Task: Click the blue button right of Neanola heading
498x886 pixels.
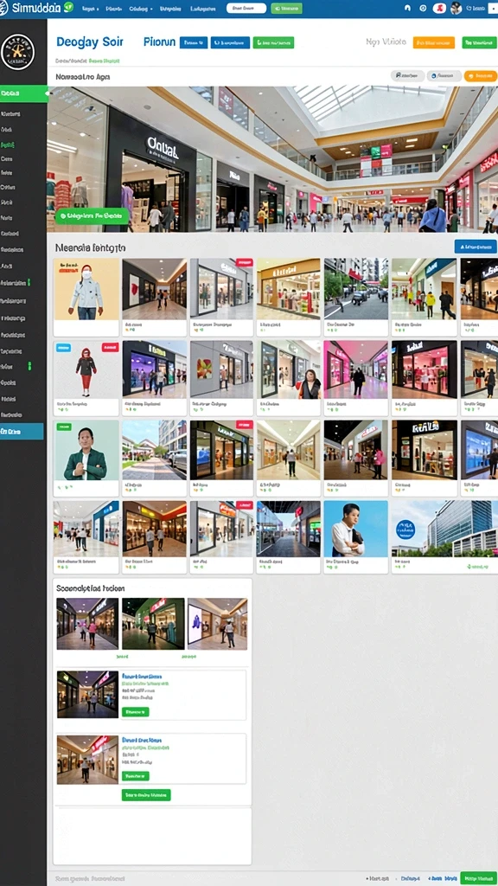Action: click(x=476, y=247)
